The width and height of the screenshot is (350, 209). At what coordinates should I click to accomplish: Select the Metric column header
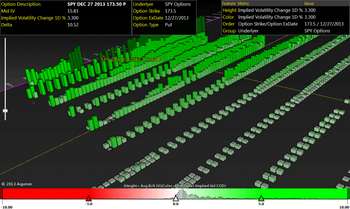pyautogui.click(x=244, y=4)
